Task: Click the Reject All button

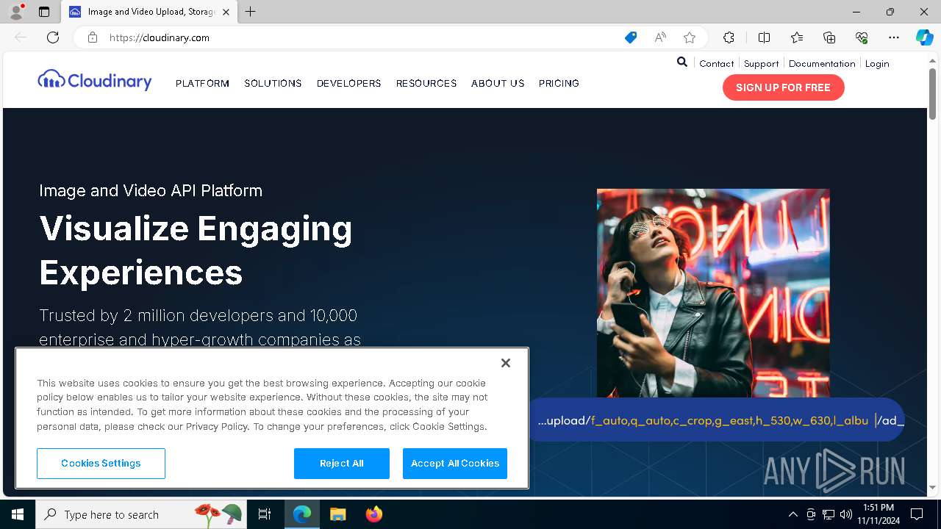Action: pos(342,464)
